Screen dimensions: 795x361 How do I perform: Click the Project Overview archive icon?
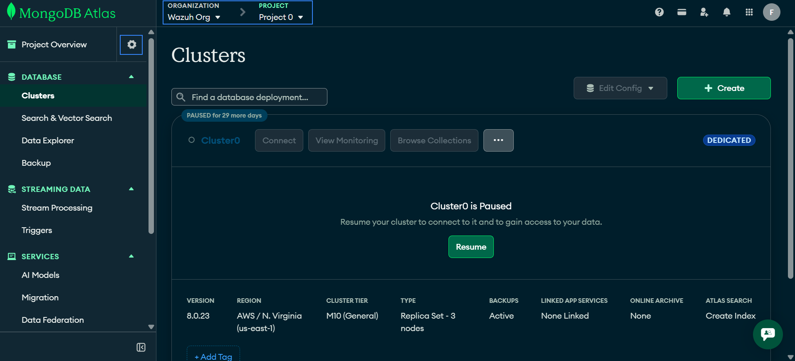[x=12, y=44]
